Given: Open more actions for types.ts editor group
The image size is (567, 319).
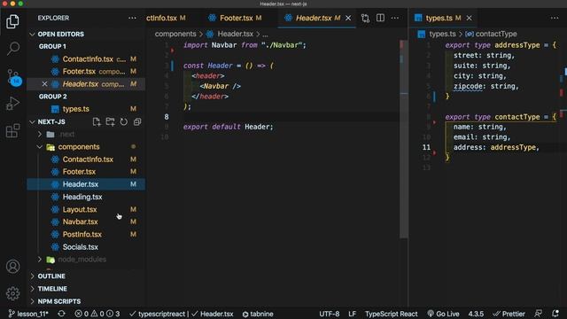Looking at the screenshot, I should (x=555, y=18).
